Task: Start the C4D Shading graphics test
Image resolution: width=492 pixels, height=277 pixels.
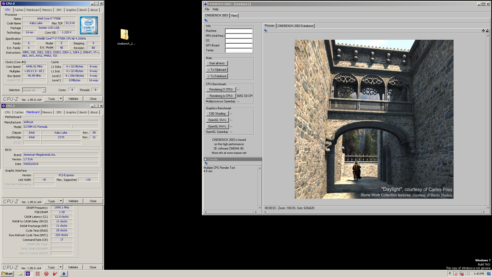Action: (x=217, y=114)
